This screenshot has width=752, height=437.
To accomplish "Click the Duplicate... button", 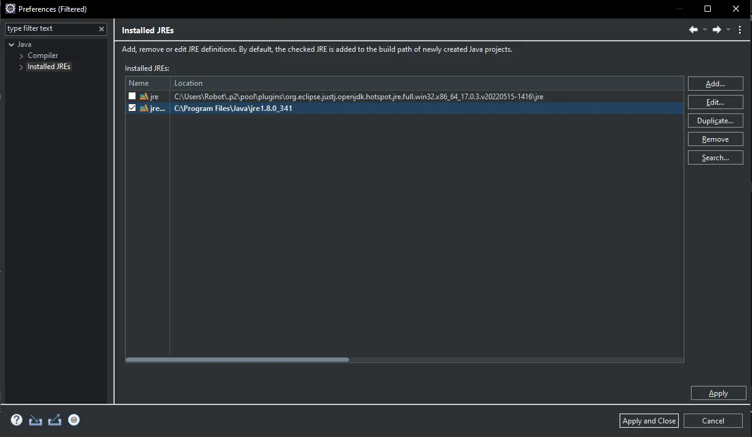I will 716,121.
